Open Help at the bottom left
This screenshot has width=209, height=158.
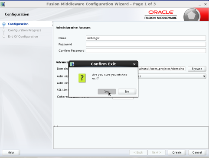(11, 152)
